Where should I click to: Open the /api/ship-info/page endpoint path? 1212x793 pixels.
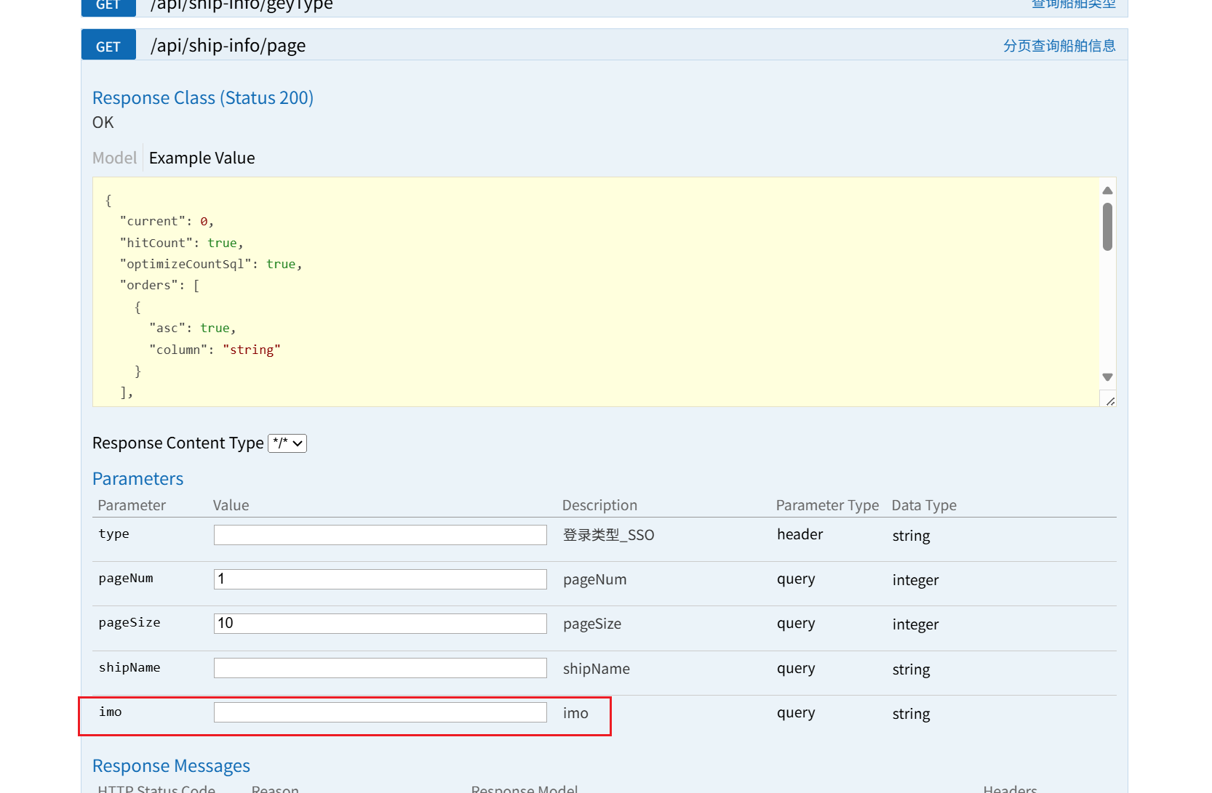point(228,45)
